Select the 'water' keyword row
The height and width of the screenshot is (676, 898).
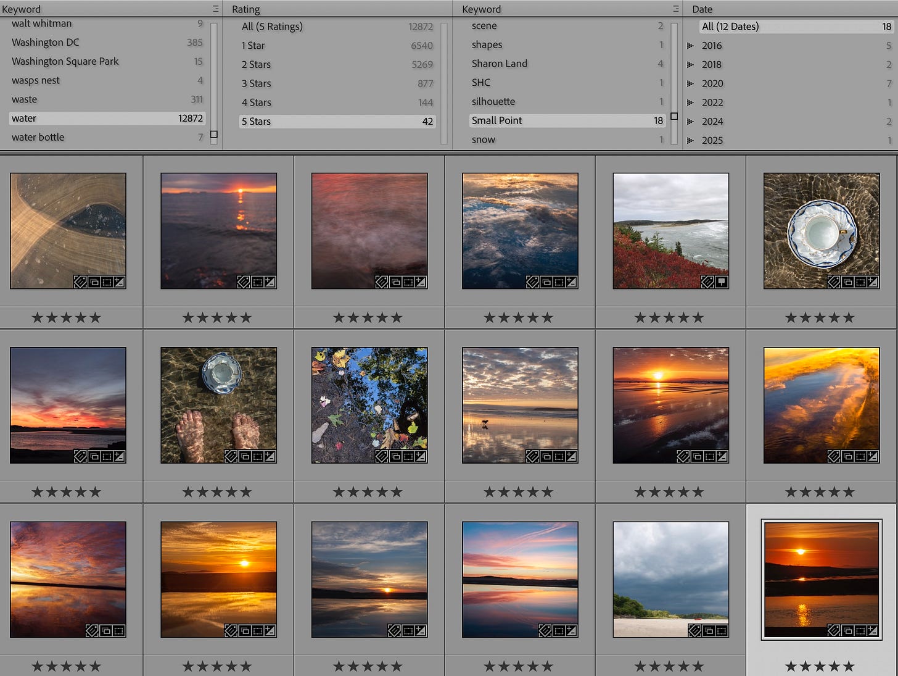(107, 119)
